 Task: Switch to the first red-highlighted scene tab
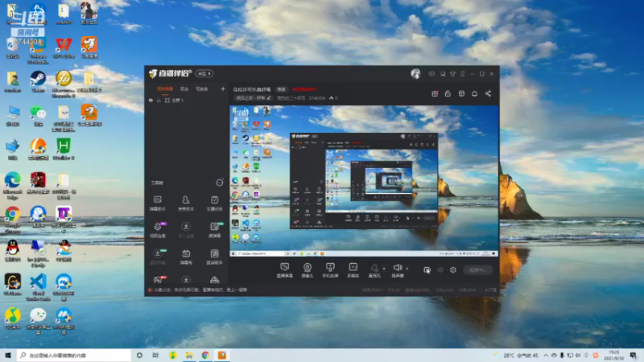[x=165, y=88]
